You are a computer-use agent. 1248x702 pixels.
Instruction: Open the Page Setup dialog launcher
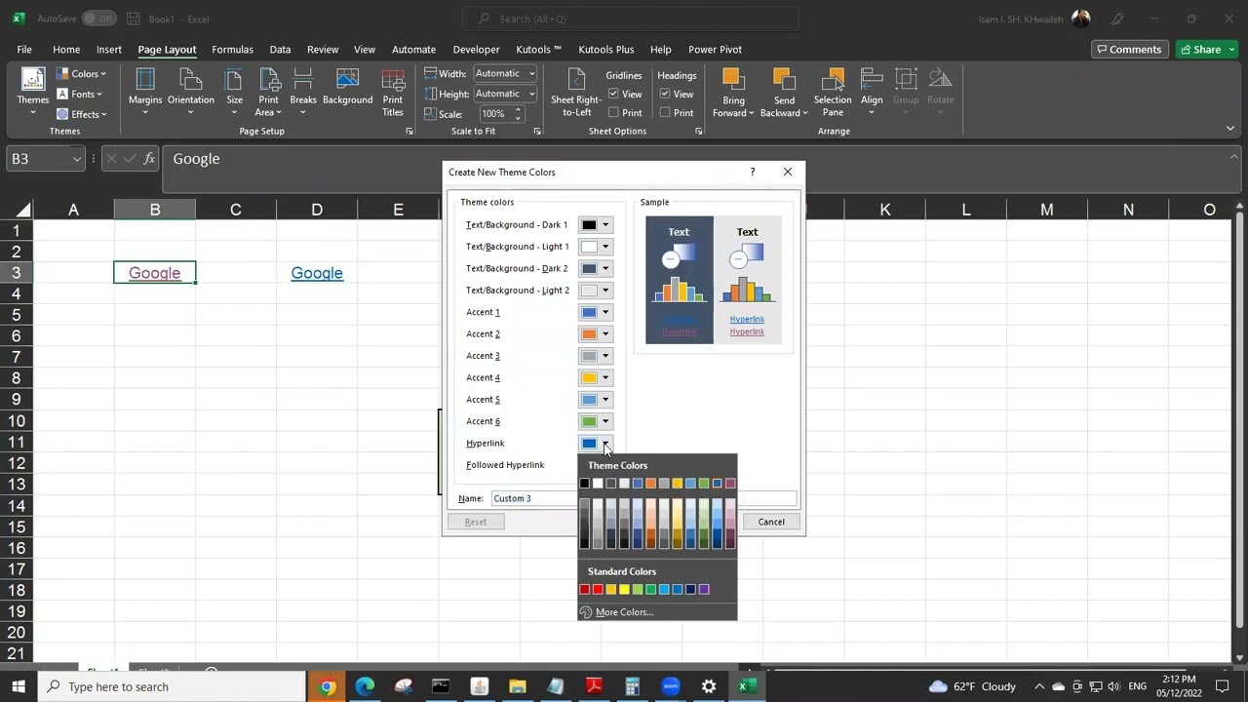tap(409, 131)
